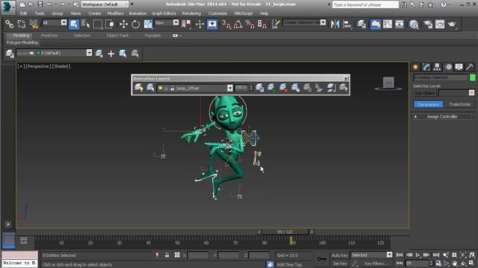Image resolution: width=478 pixels, height=268 pixels.
Task: Open Jump_Offset animation layer dropdown
Action: point(230,88)
